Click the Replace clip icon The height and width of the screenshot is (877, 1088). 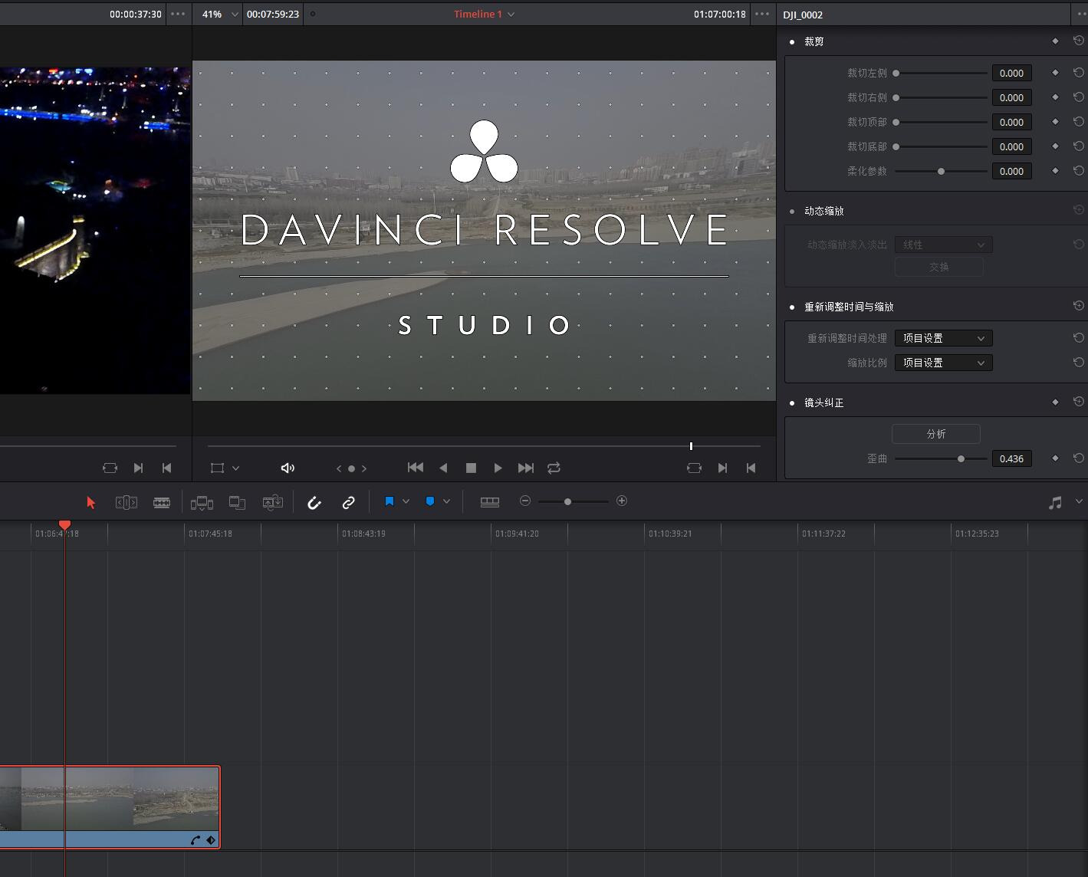[x=272, y=502]
